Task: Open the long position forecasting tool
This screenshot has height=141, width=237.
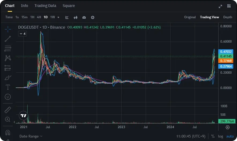Action: point(8,68)
